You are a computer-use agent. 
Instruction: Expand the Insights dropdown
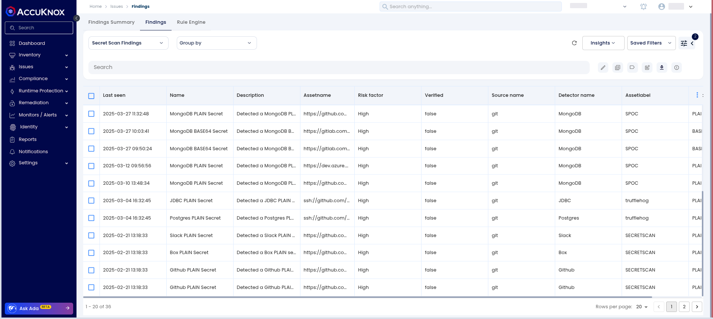(x=603, y=43)
